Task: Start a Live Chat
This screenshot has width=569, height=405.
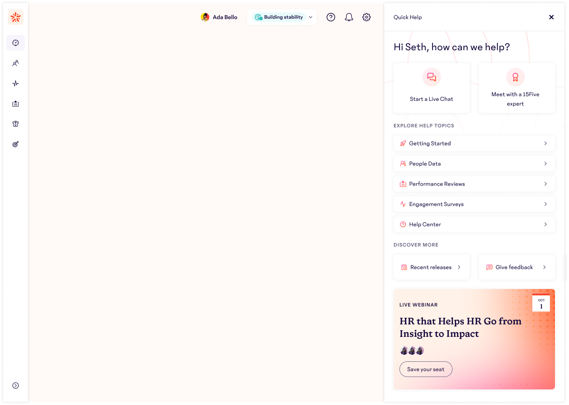Action: point(431,88)
